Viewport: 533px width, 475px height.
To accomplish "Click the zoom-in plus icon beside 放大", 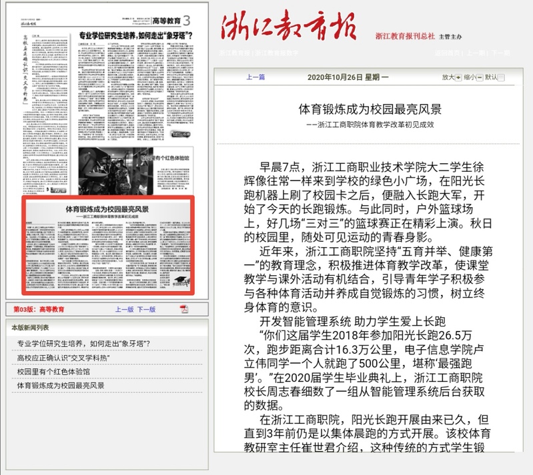I will [458, 77].
